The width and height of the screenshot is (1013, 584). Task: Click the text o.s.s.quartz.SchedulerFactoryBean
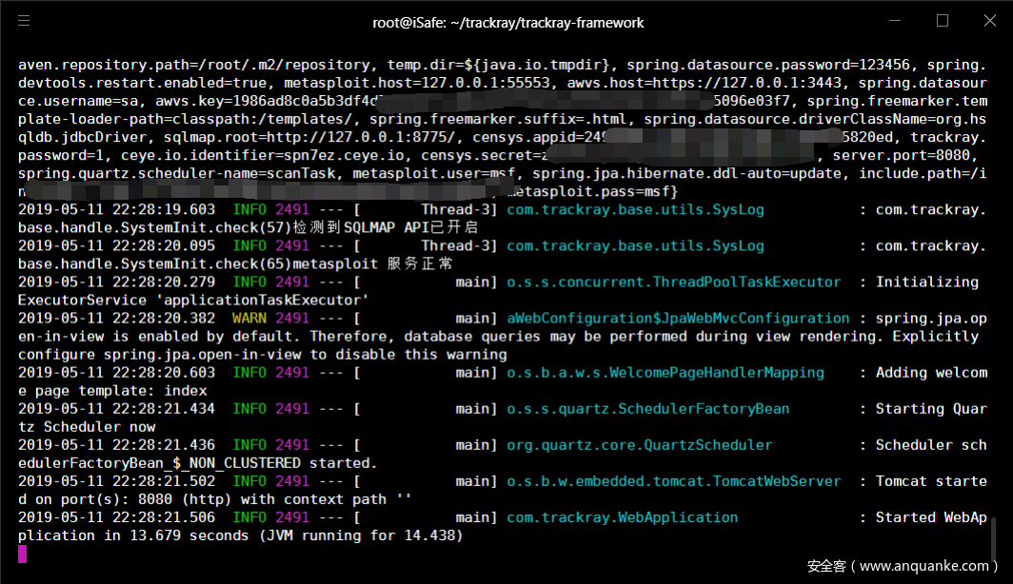pyautogui.click(x=648, y=409)
